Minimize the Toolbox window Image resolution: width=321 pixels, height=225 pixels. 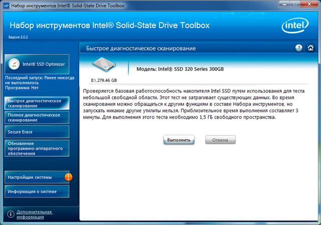tap(284, 4)
